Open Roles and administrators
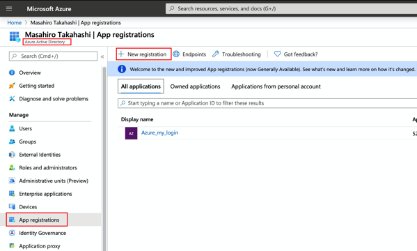This screenshot has height=251, width=417. (48, 167)
